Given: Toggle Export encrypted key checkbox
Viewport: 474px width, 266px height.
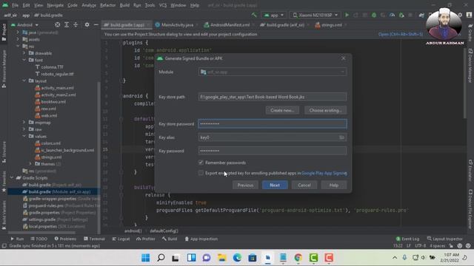Looking at the screenshot, I should pos(201,173).
